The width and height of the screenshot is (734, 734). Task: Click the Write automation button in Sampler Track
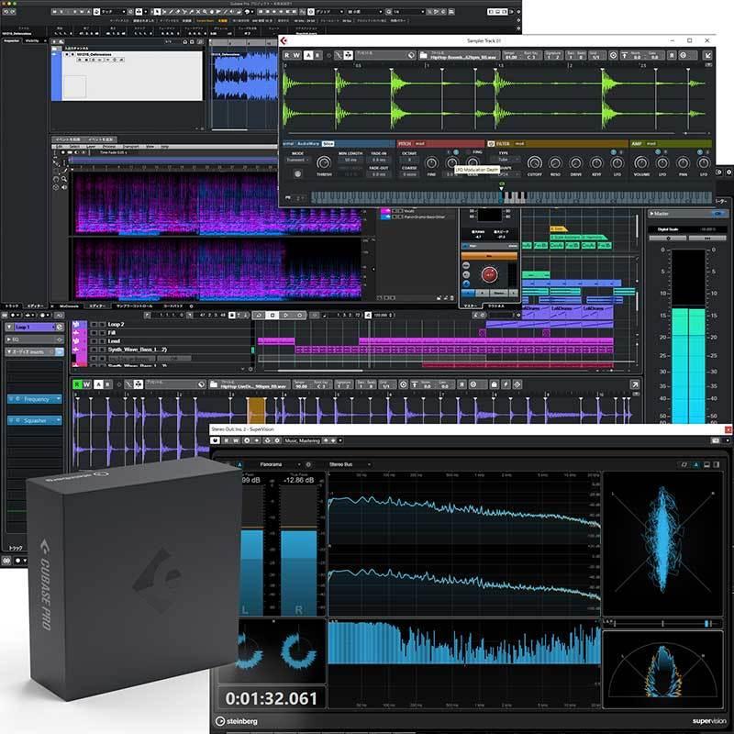298,56
